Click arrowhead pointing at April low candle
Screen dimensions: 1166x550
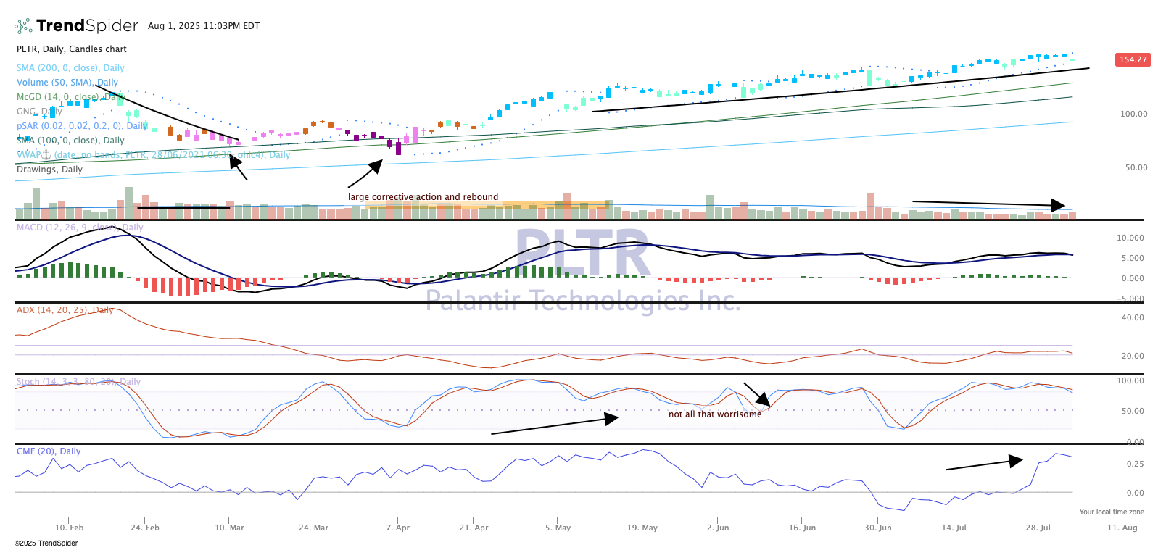[376, 167]
